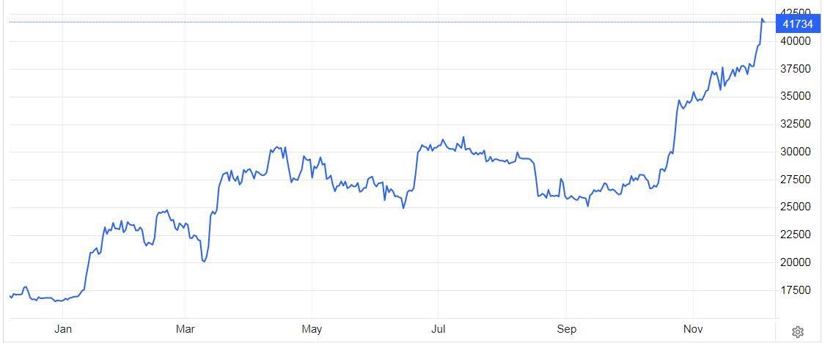This screenshot has height=343, width=825.
Task: Click the Sep label on the time axis
Action: click(x=566, y=329)
